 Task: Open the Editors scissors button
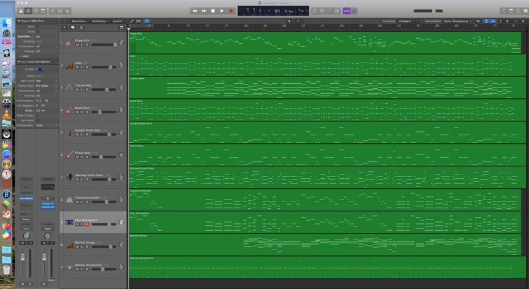[x=68, y=11]
